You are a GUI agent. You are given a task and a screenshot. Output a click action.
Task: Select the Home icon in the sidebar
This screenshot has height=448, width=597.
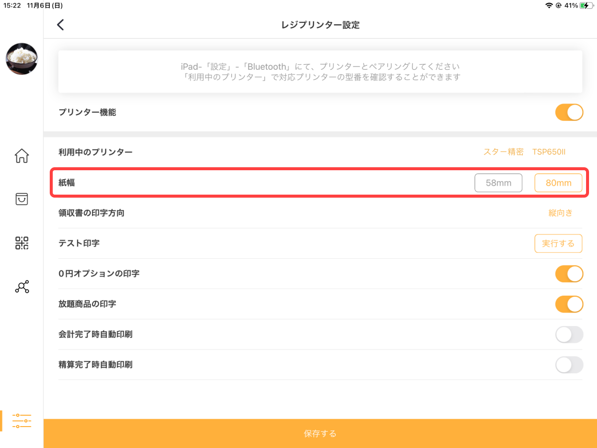(22, 156)
